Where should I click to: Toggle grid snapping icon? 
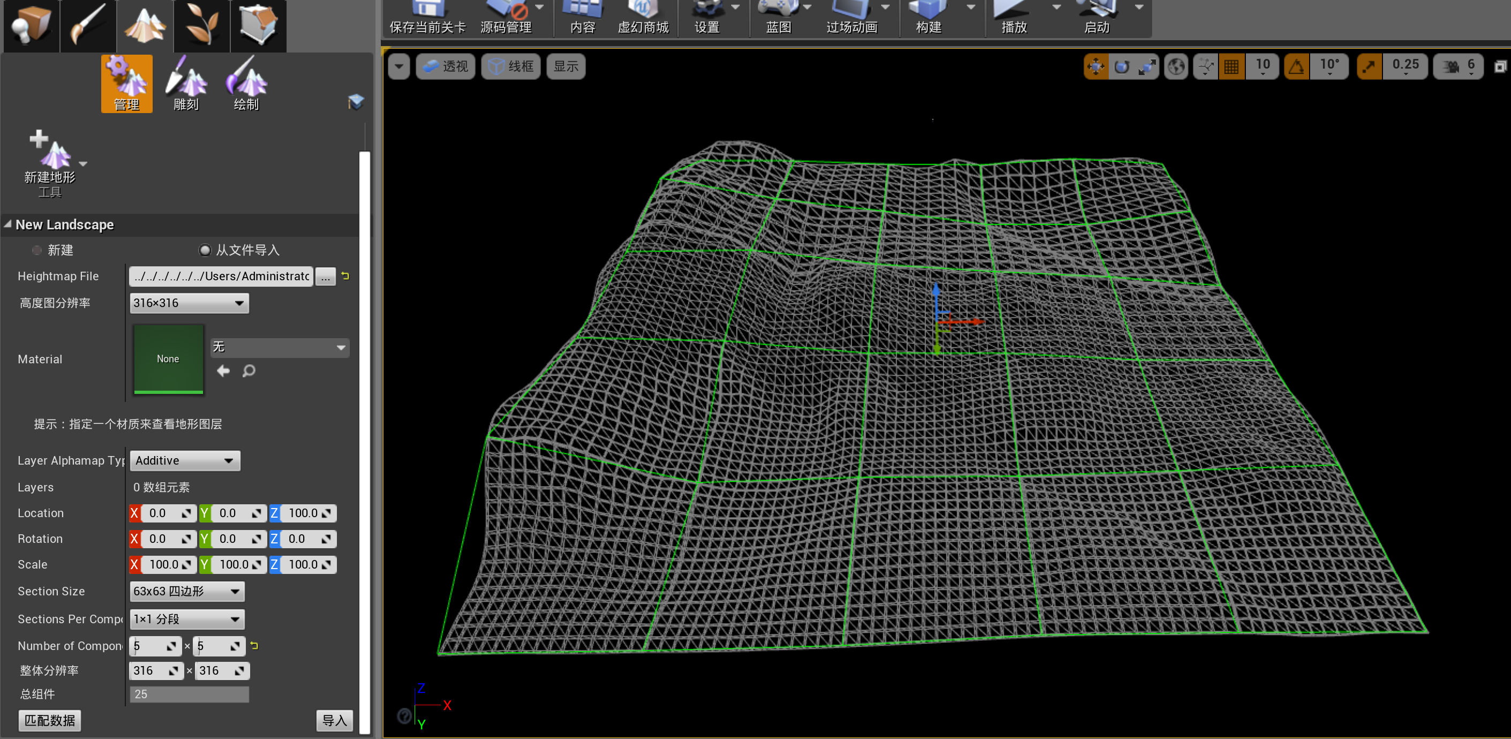1231,66
